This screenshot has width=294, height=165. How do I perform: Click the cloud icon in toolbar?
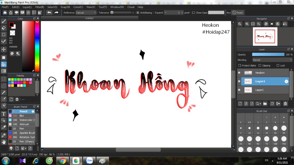pos(5,13)
